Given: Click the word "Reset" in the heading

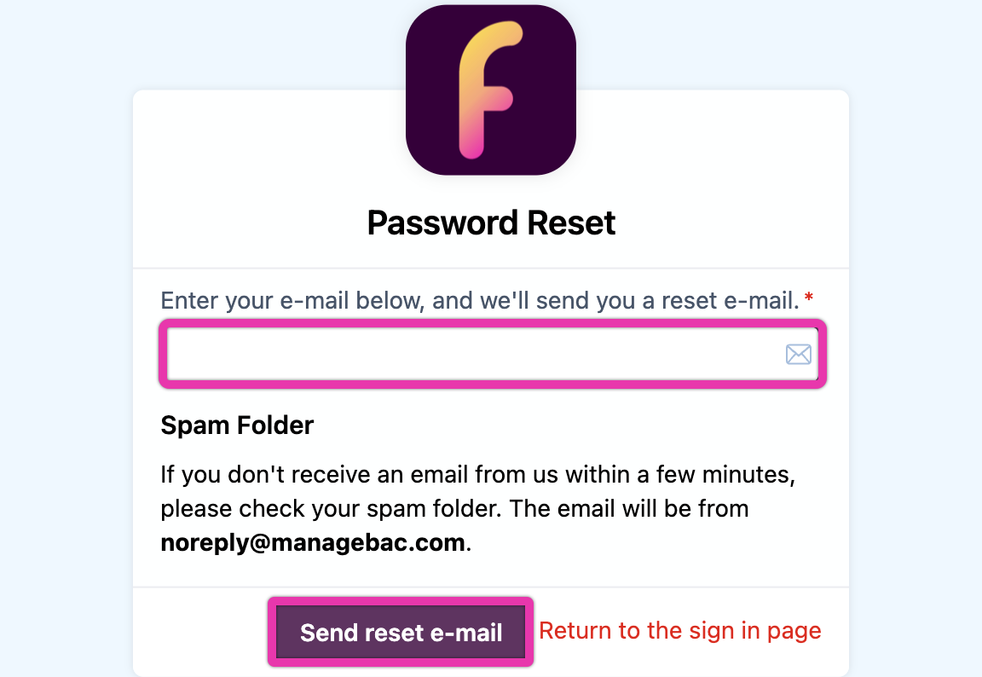Looking at the screenshot, I should coord(571,223).
